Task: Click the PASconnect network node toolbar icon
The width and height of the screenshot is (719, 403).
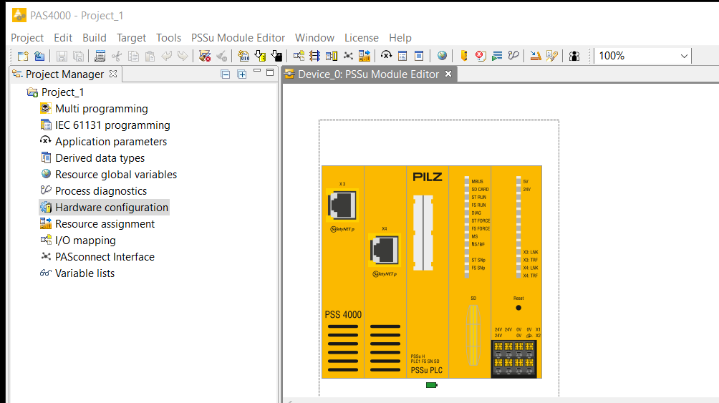Action: click(x=349, y=56)
